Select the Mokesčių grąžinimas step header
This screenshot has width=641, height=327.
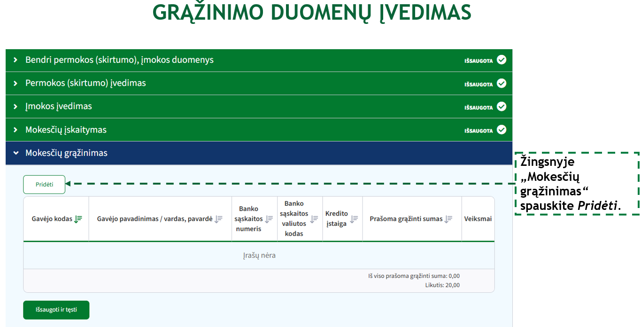click(x=66, y=153)
